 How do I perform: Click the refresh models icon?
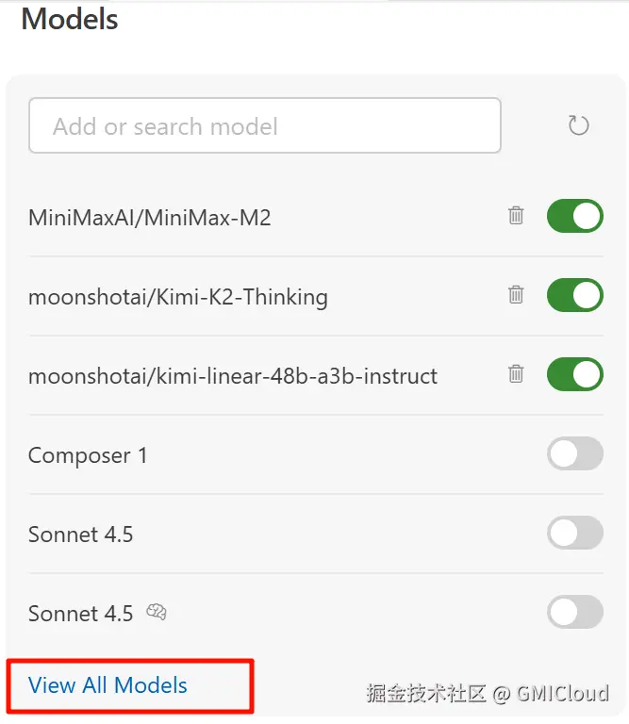click(x=578, y=125)
